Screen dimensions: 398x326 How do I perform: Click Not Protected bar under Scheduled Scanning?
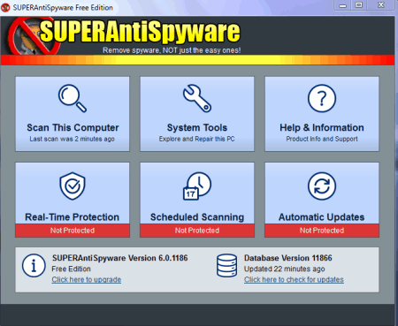[197, 231]
